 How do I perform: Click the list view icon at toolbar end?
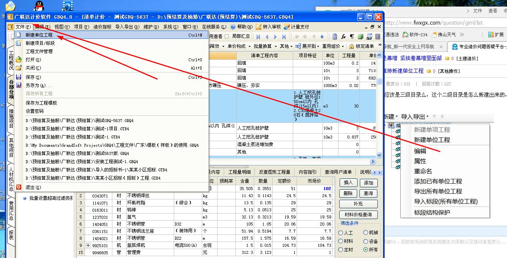(x=377, y=37)
